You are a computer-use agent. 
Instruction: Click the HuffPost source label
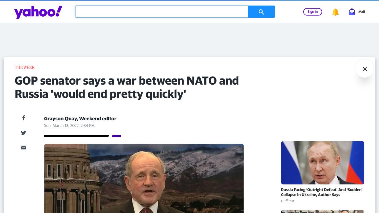click(x=288, y=201)
